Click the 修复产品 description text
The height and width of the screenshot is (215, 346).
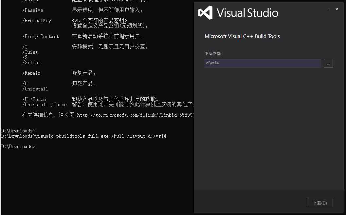click(83, 73)
